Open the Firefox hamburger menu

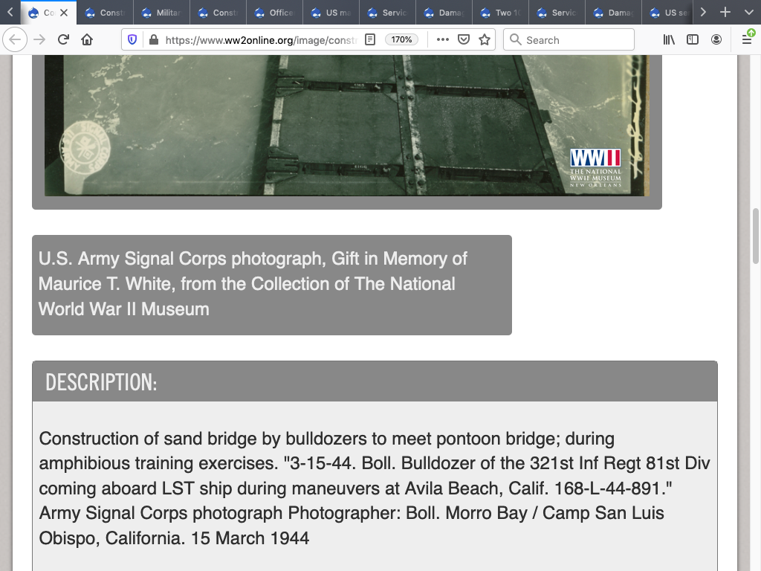tap(747, 40)
